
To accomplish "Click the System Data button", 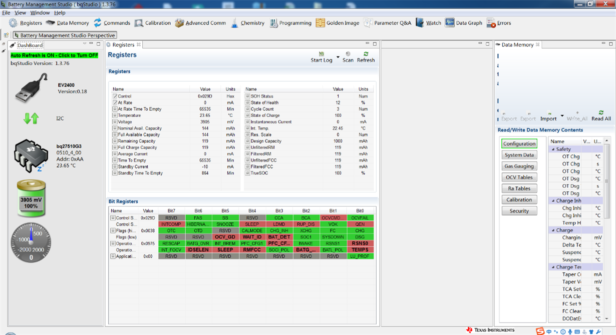I will coord(519,155).
